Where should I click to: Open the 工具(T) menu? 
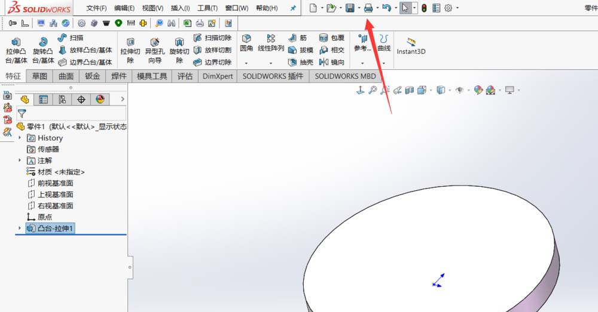(208, 8)
